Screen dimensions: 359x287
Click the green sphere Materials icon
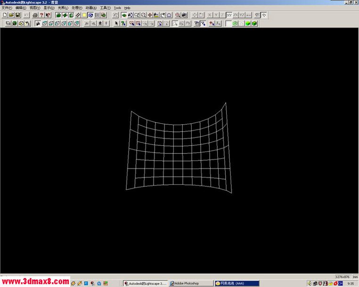(15, 24)
